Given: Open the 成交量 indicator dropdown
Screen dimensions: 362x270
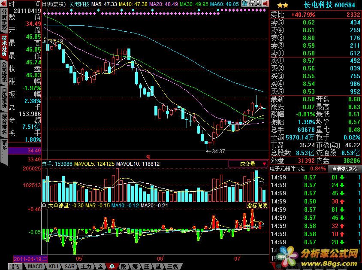Looking at the screenshot, I should tap(248, 164).
